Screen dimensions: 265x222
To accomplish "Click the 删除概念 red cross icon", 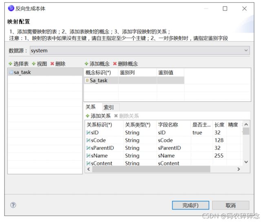I will click(x=115, y=64).
